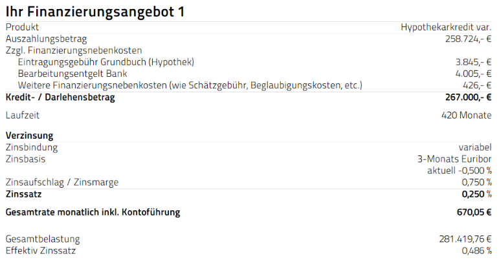Screen dimensions: 499x260
Task: Select the Produkt row label
Action: coord(22,27)
